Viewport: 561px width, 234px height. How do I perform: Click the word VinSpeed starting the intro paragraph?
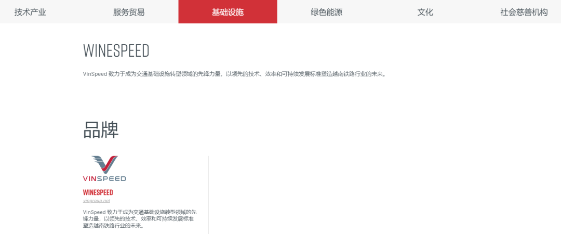pyautogui.click(x=95, y=74)
